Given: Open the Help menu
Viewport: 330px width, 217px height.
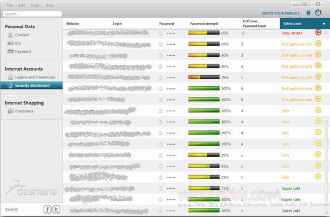Looking at the screenshot, I should (50, 5).
